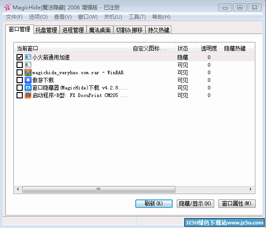
Task: Click the MagicHide star icon in title bar
Action: pos(7,7)
